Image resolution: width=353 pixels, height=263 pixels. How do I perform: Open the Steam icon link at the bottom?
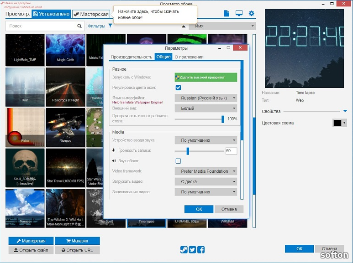coord(184,249)
